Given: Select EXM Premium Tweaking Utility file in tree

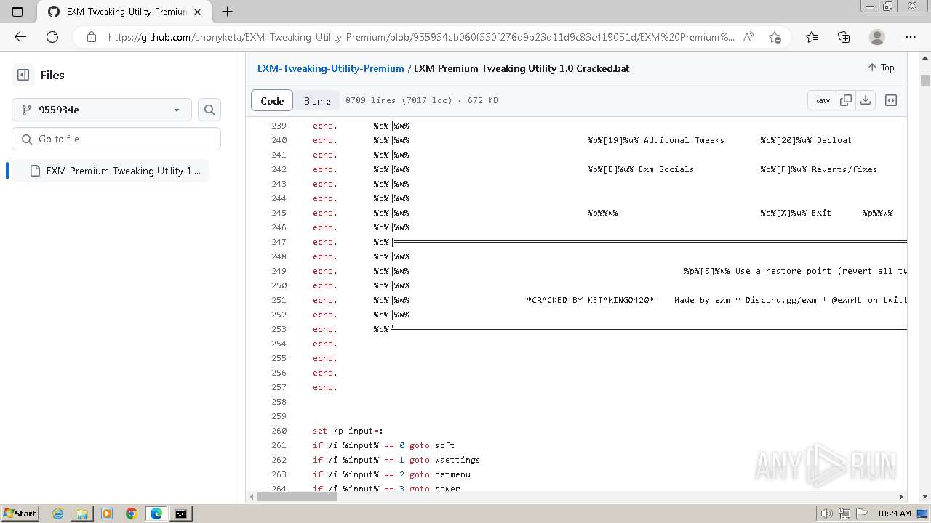Looking at the screenshot, I should (x=111, y=171).
